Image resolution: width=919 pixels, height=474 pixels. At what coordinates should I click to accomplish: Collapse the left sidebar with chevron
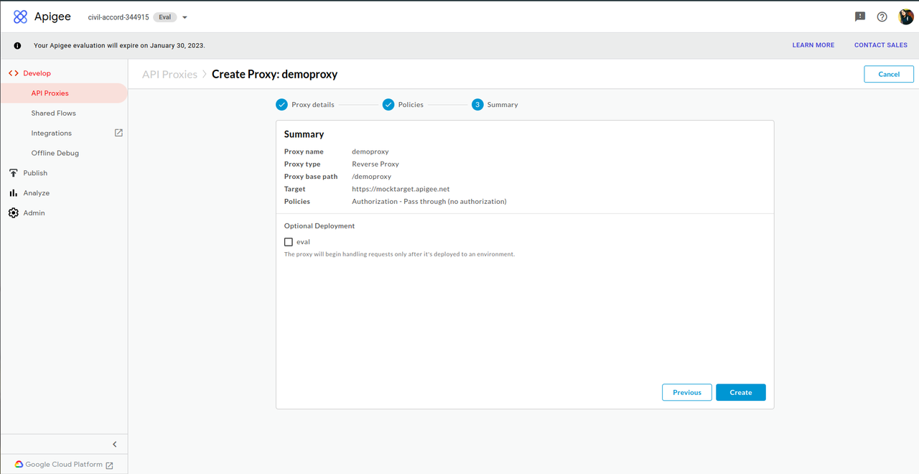point(115,445)
